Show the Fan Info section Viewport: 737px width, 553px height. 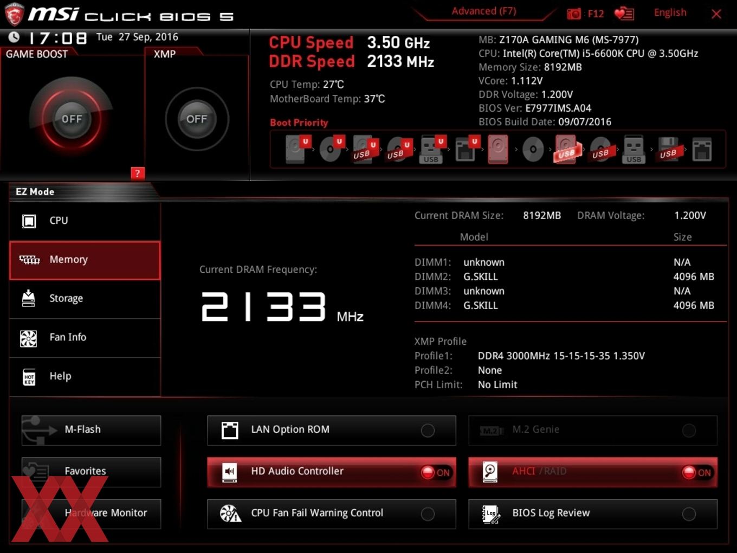click(85, 338)
